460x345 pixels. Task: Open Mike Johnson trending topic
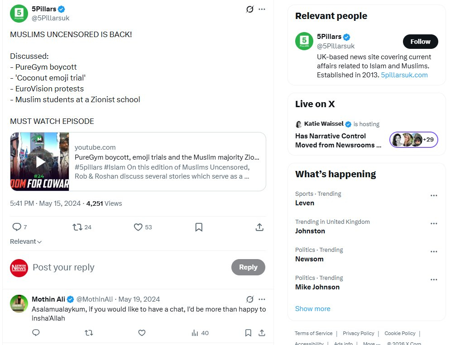pyautogui.click(x=317, y=287)
